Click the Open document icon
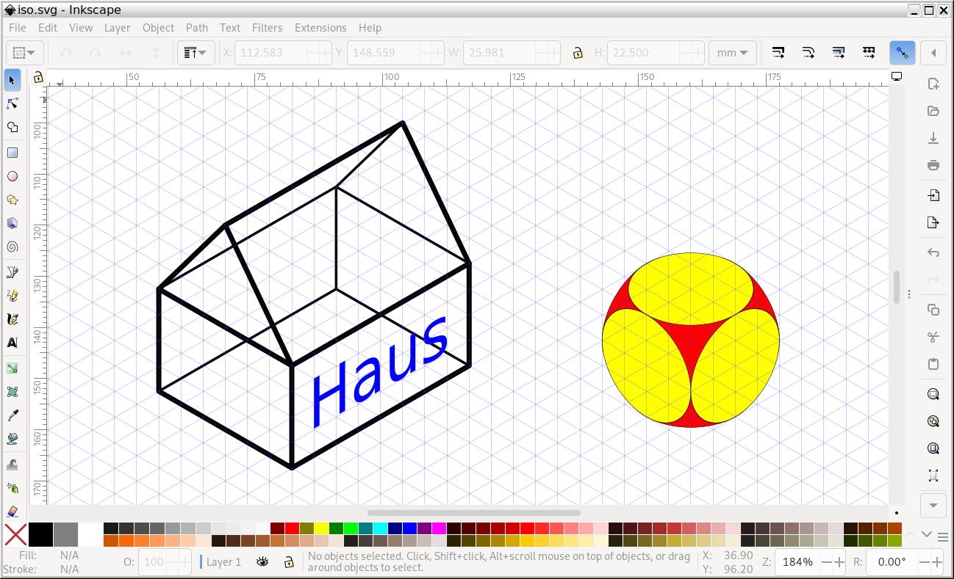 coord(933,111)
